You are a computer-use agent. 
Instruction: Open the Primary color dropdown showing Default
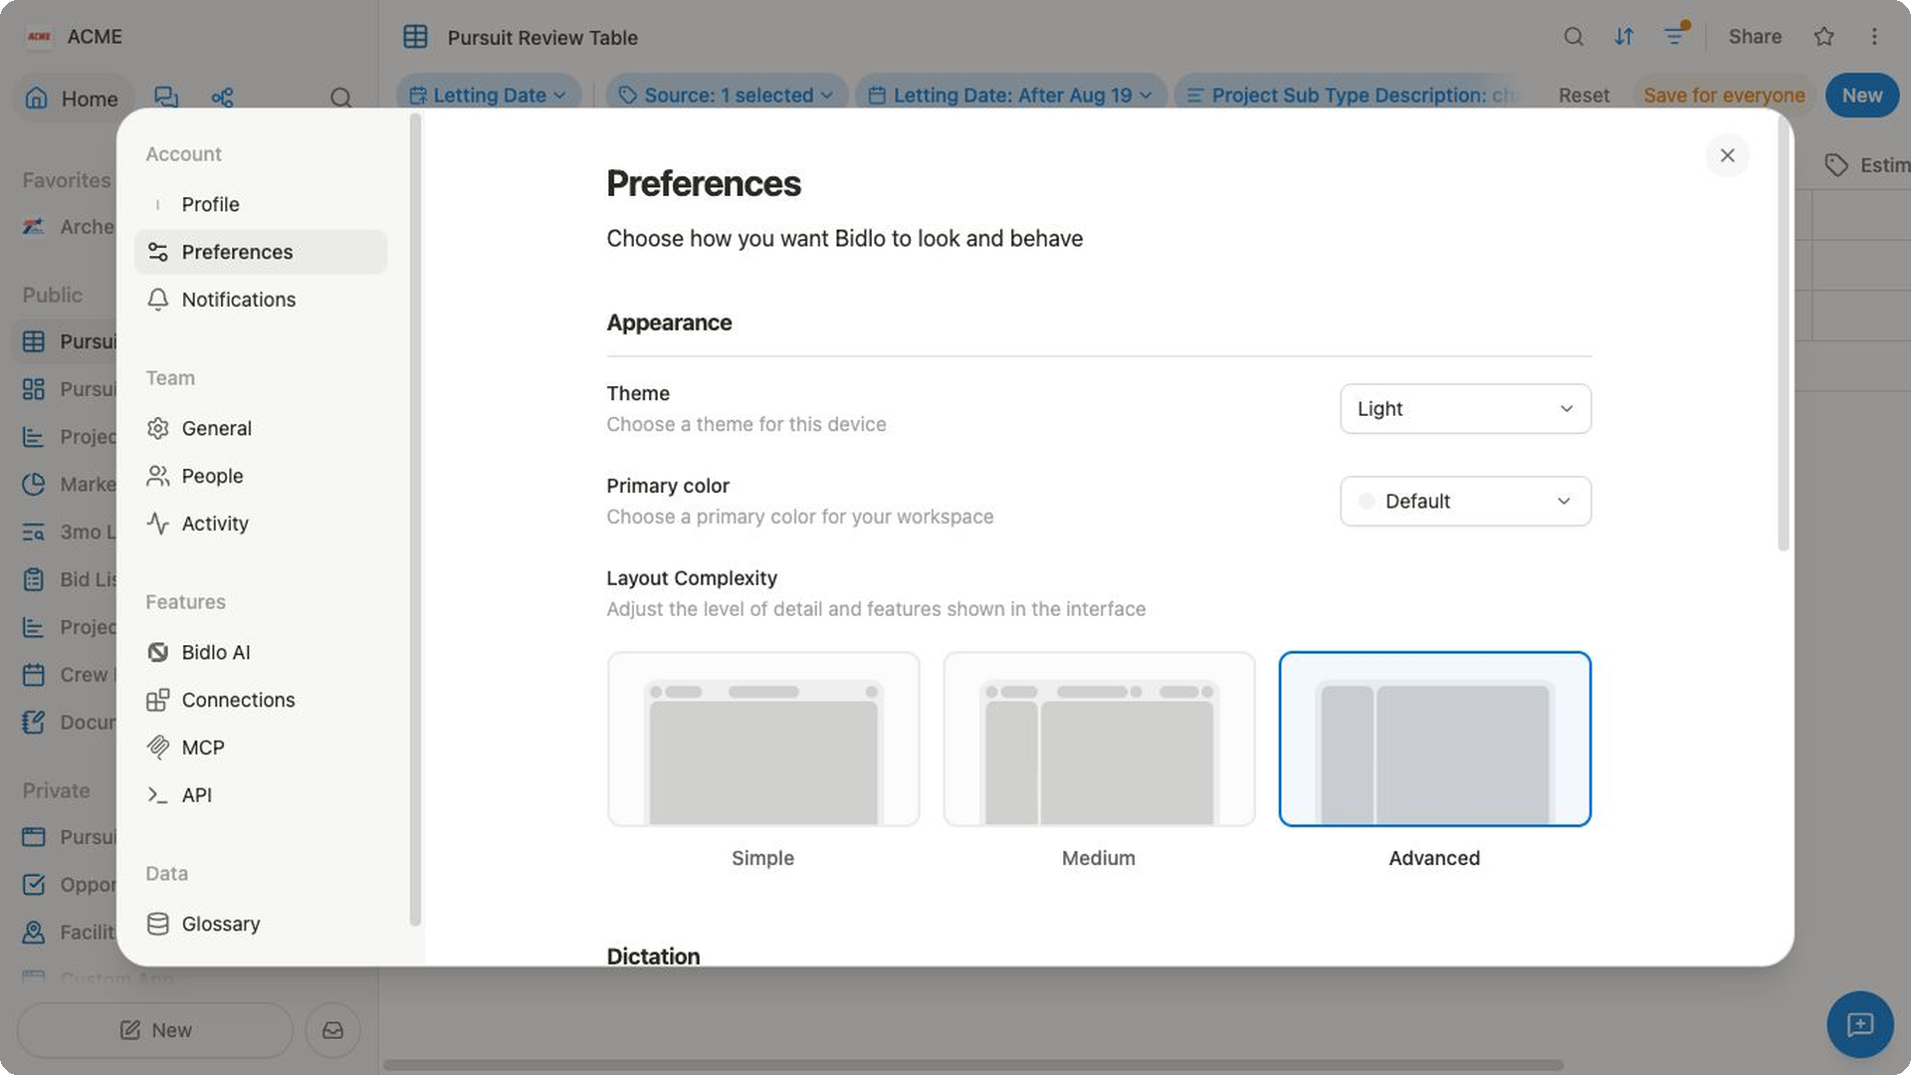point(1465,502)
